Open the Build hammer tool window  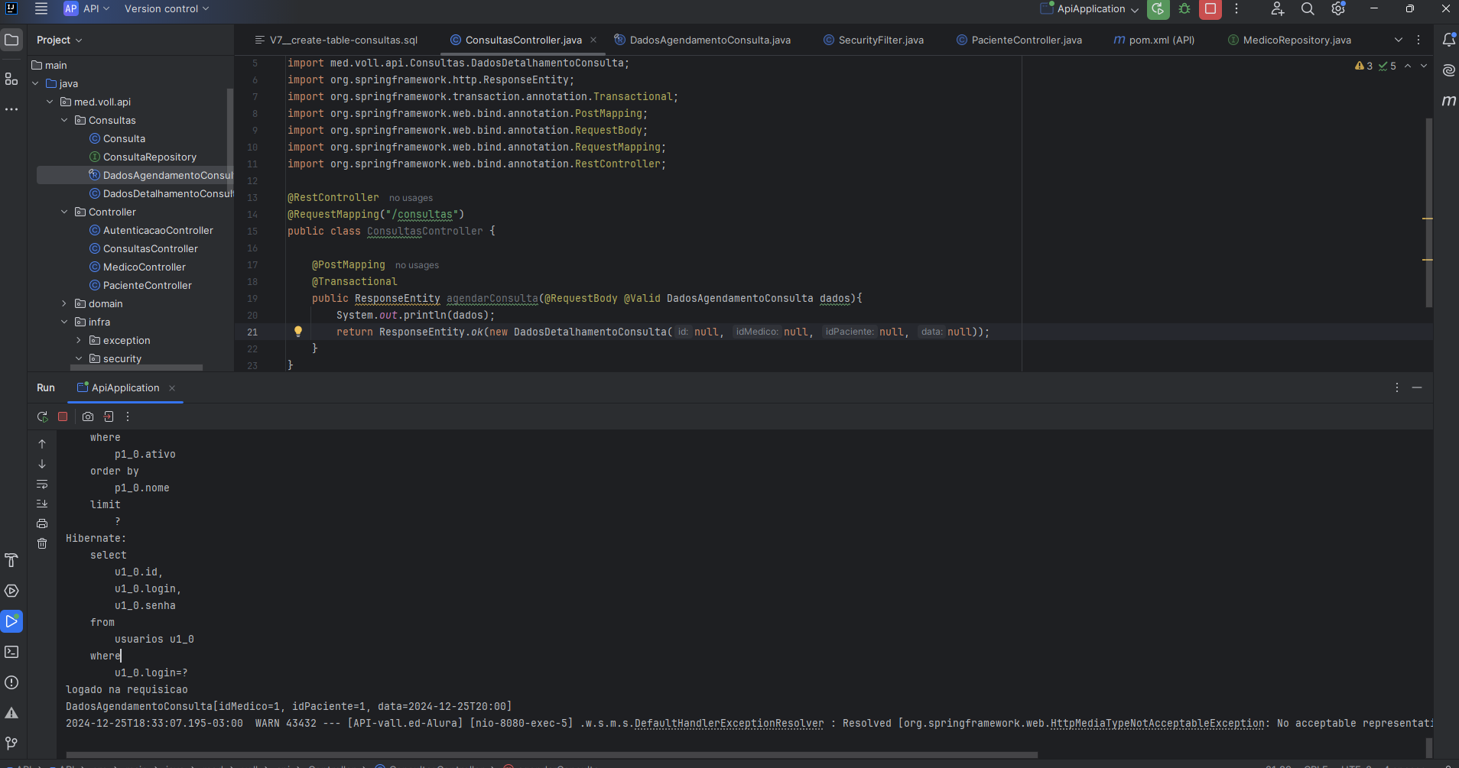(x=11, y=560)
